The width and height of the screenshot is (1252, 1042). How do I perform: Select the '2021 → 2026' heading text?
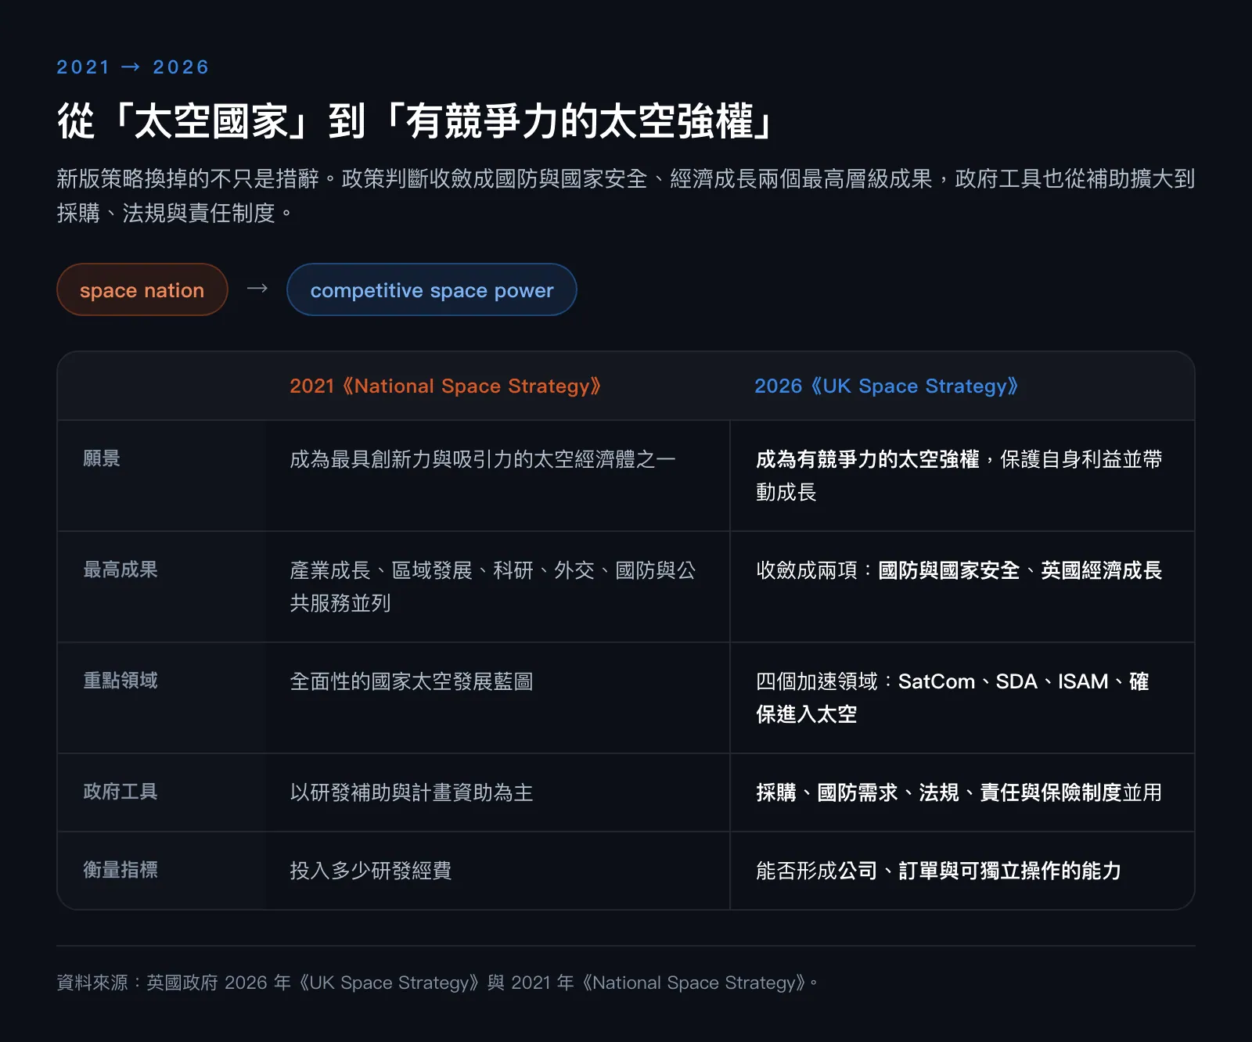click(x=133, y=67)
